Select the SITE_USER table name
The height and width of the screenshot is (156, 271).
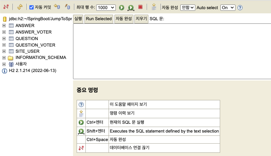tap(27, 51)
